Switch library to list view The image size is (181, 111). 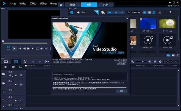(149, 13)
